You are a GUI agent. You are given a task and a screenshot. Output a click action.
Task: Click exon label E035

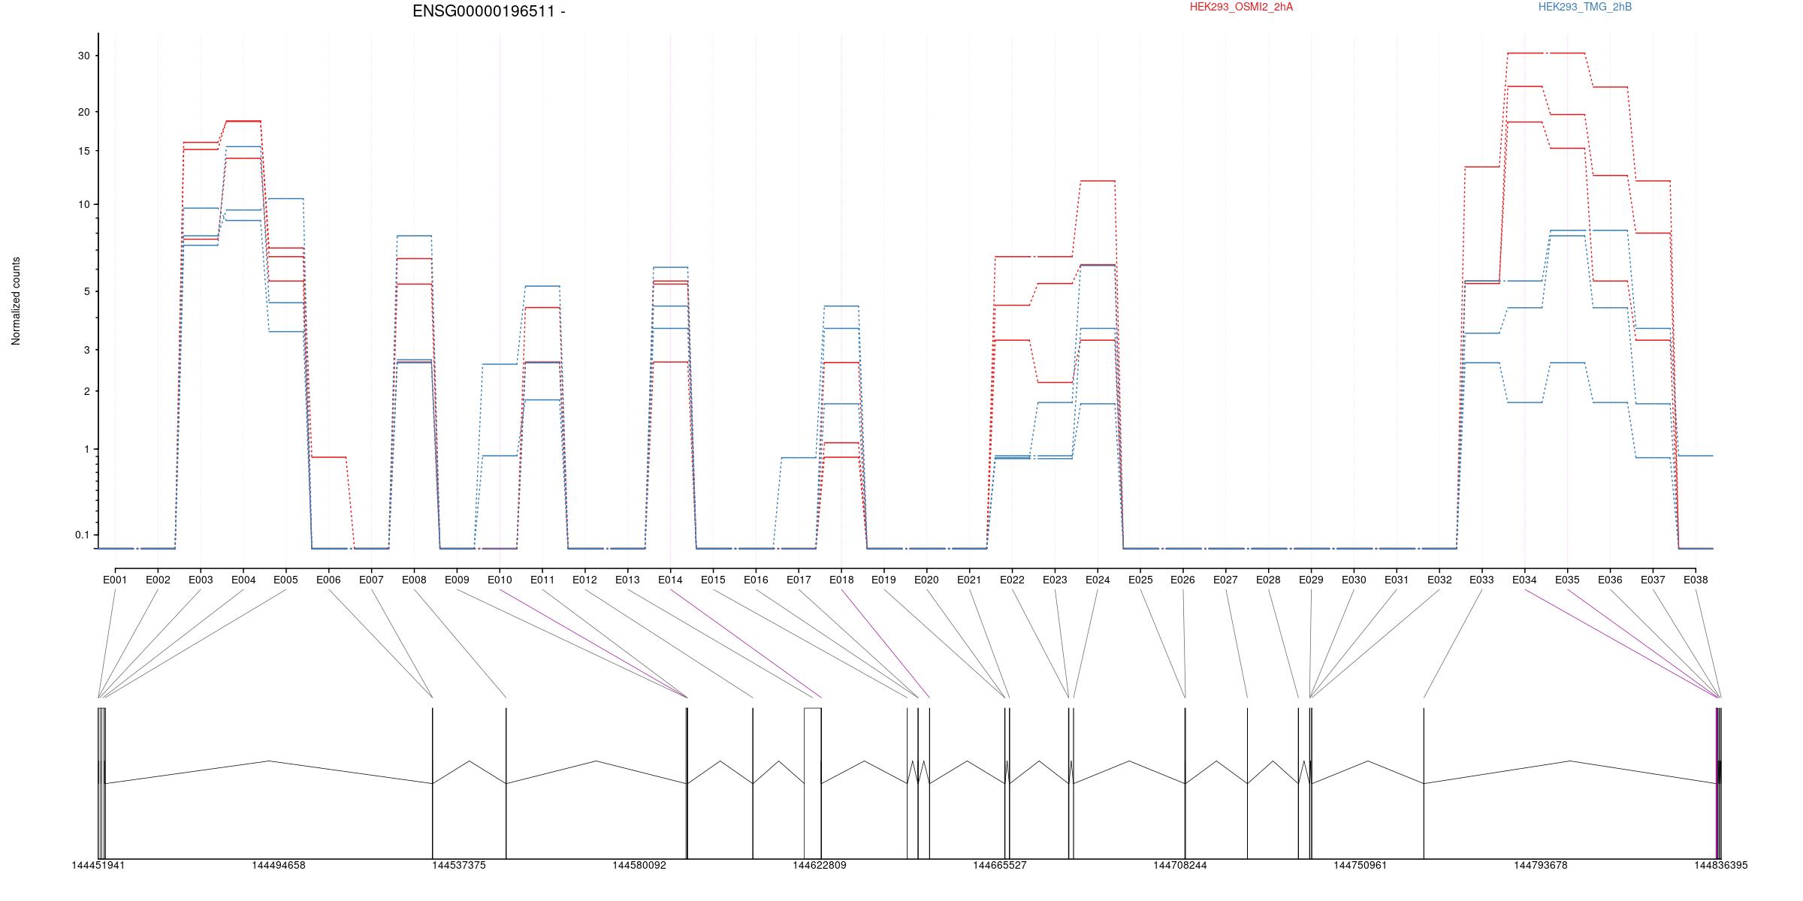(x=1567, y=580)
